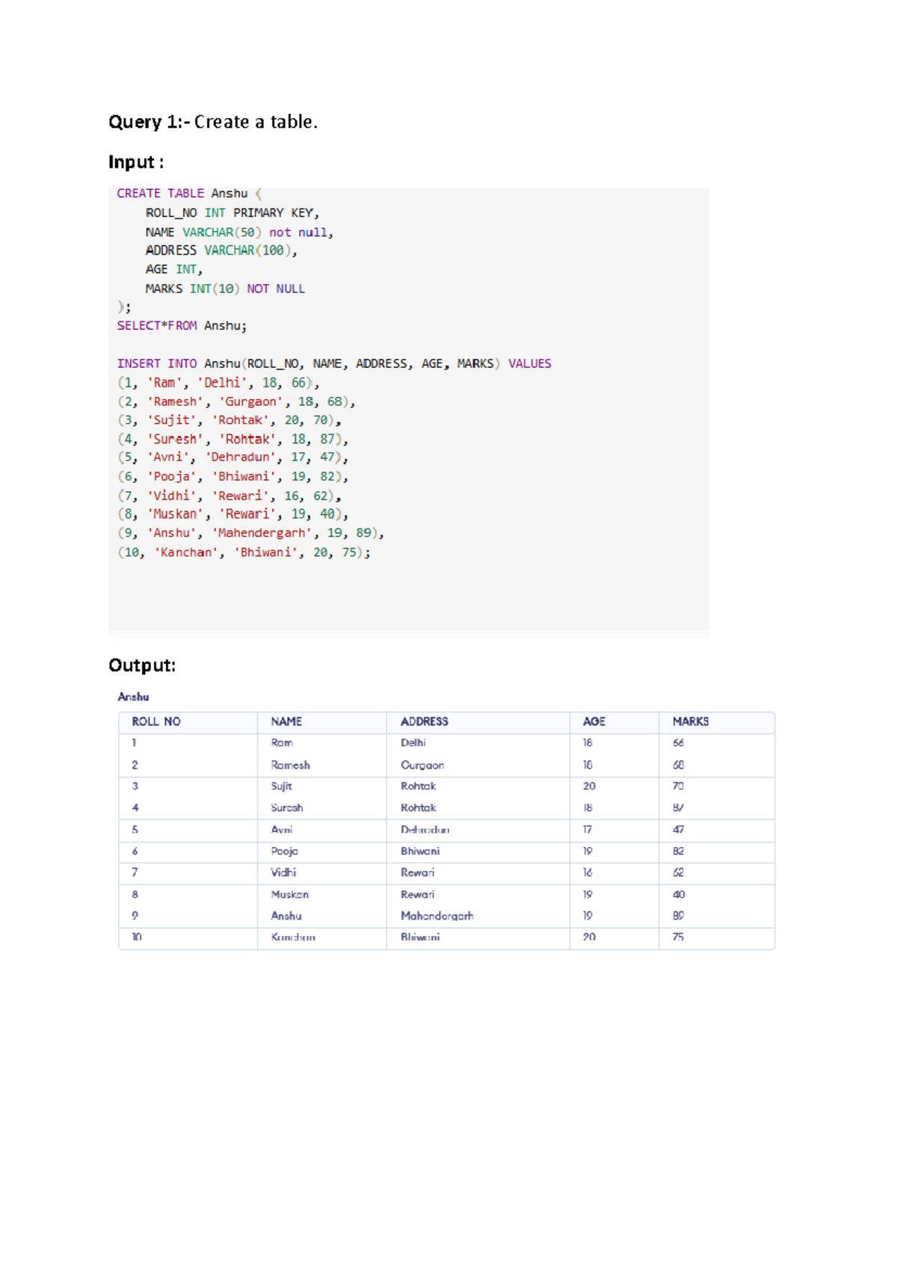Click the age cell "17" in Avni's row

[x=588, y=830]
